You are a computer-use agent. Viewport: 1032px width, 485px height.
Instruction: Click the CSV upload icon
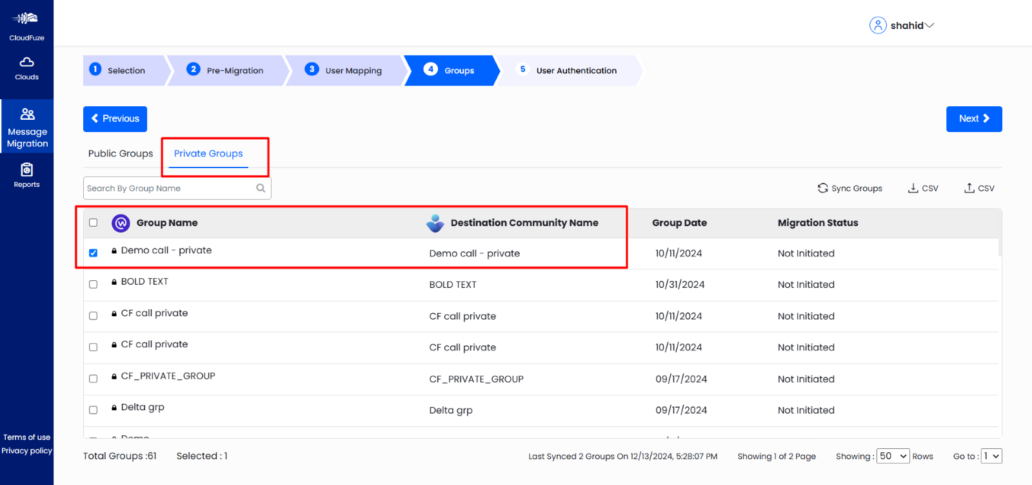969,188
